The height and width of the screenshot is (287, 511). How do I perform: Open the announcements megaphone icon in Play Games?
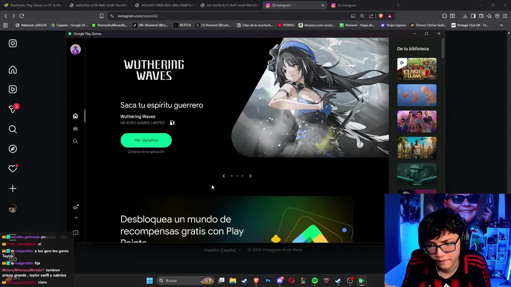click(x=75, y=207)
